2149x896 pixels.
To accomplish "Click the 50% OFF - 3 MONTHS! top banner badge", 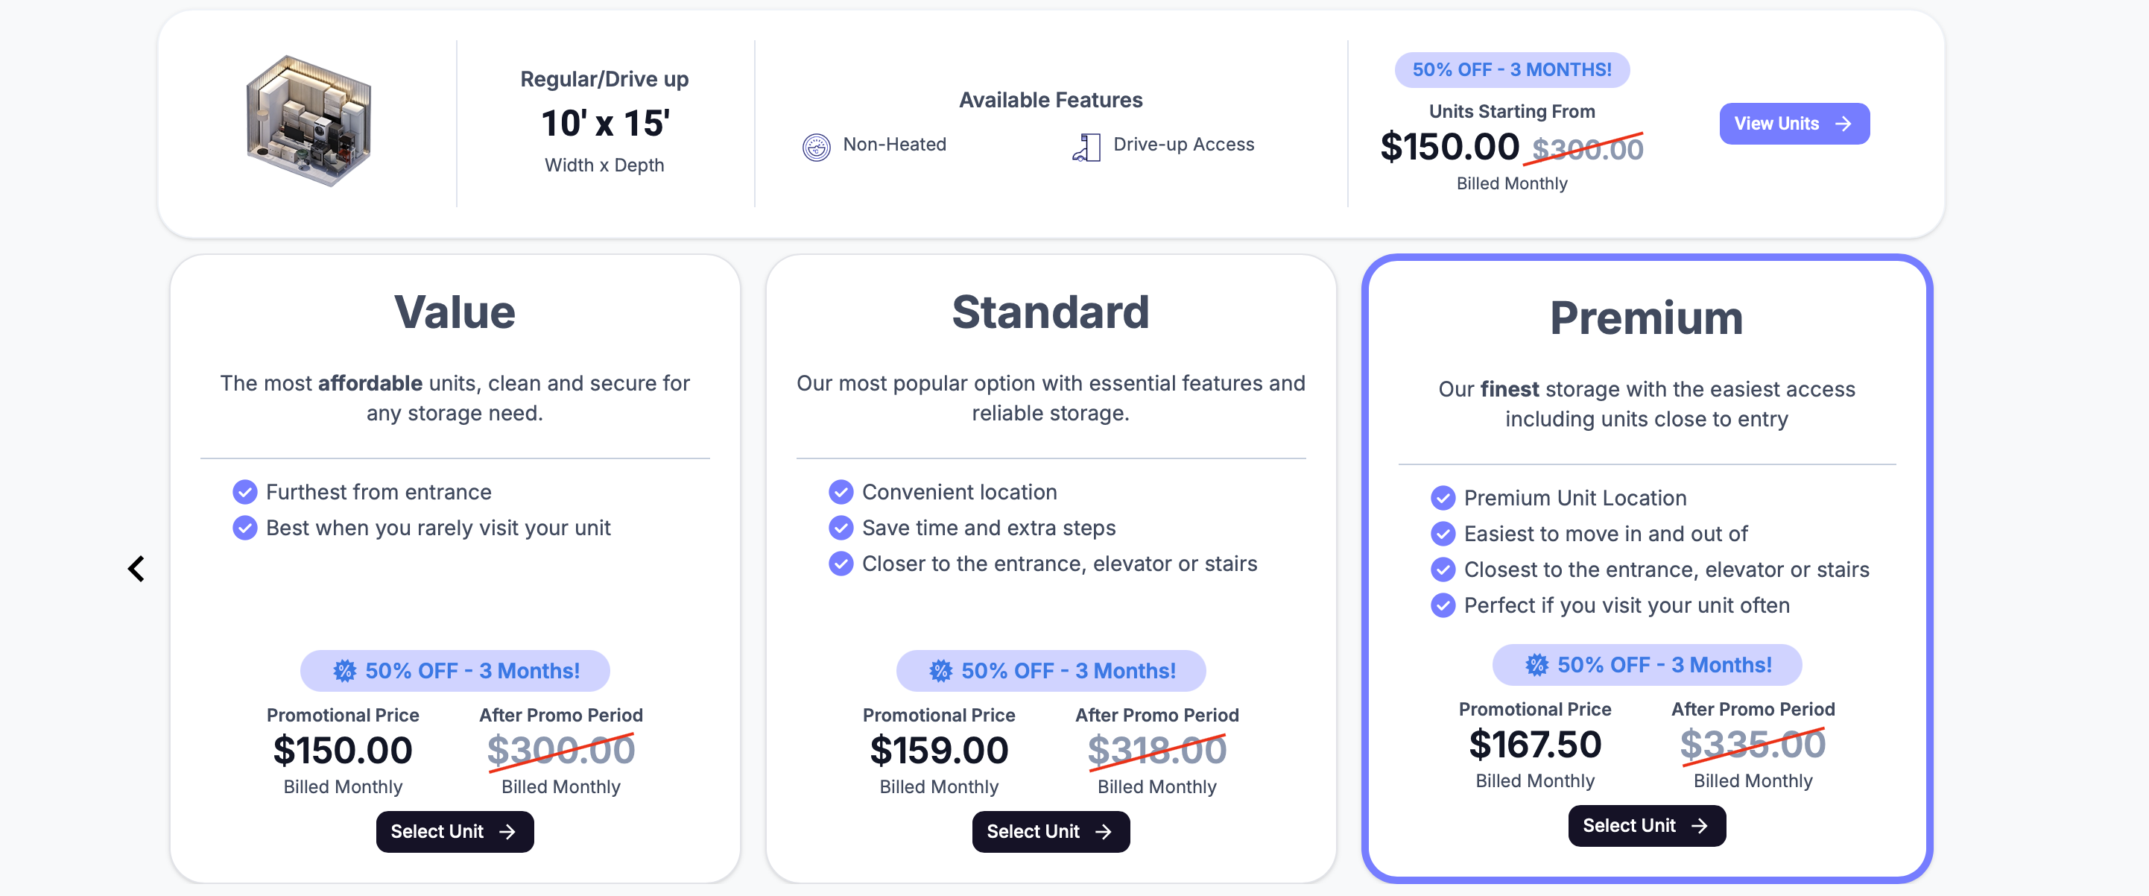I will (x=1511, y=69).
